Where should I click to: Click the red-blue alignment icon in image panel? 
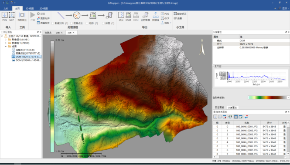[246, 117]
